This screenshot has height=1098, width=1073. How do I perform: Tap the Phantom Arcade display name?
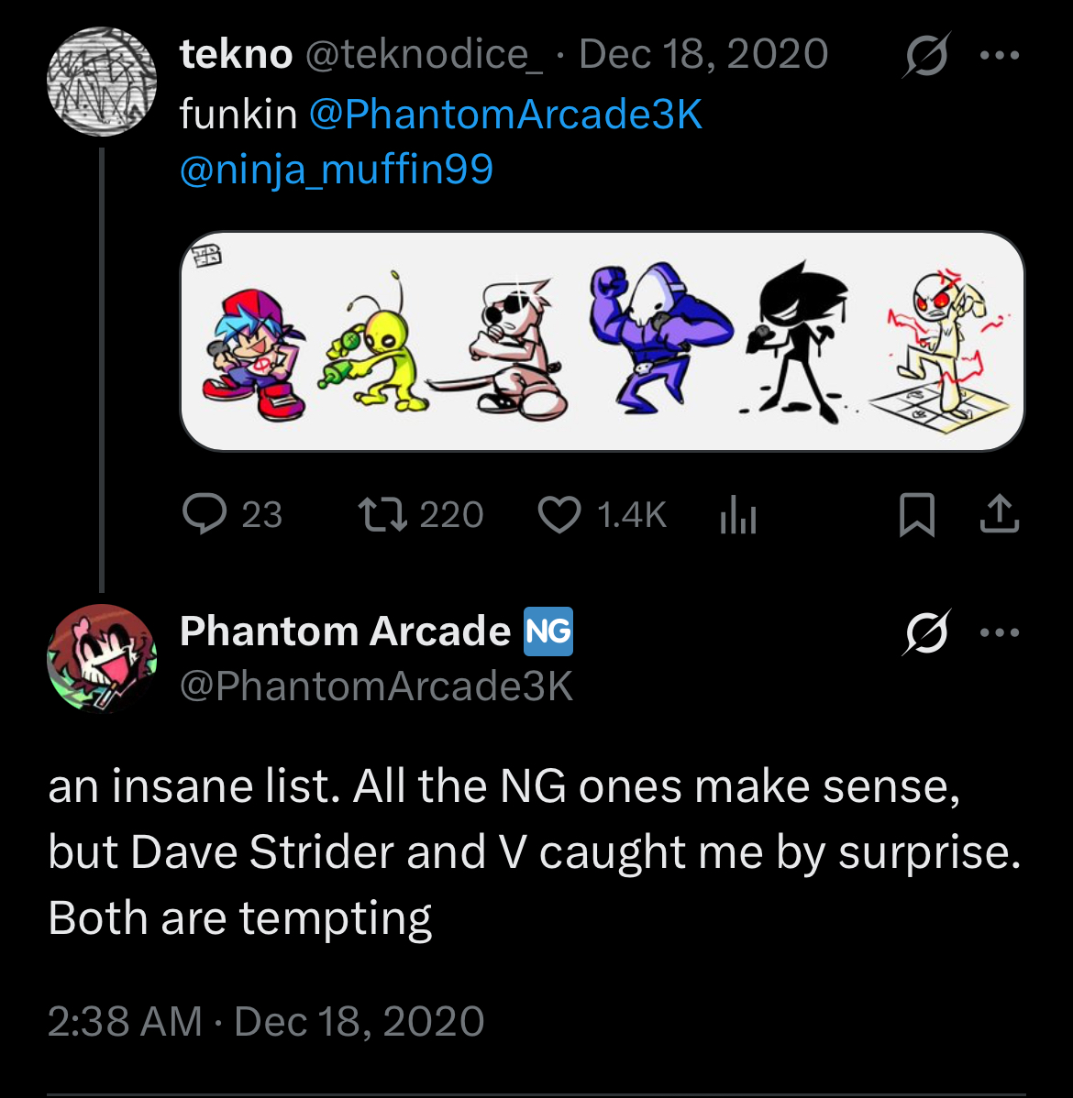(345, 631)
